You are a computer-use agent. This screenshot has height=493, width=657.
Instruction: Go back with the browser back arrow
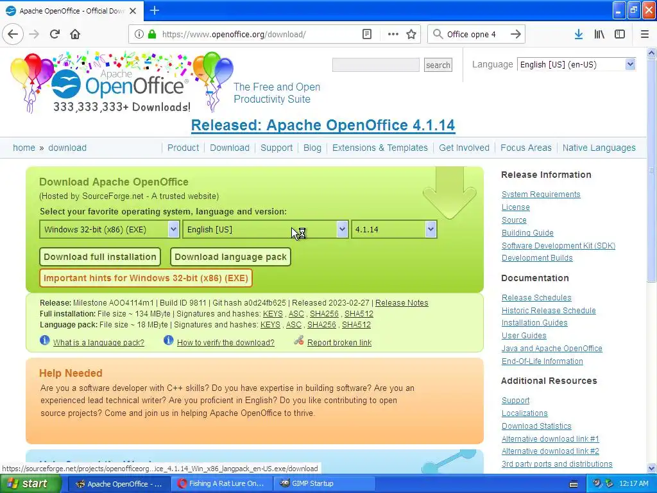click(x=13, y=34)
